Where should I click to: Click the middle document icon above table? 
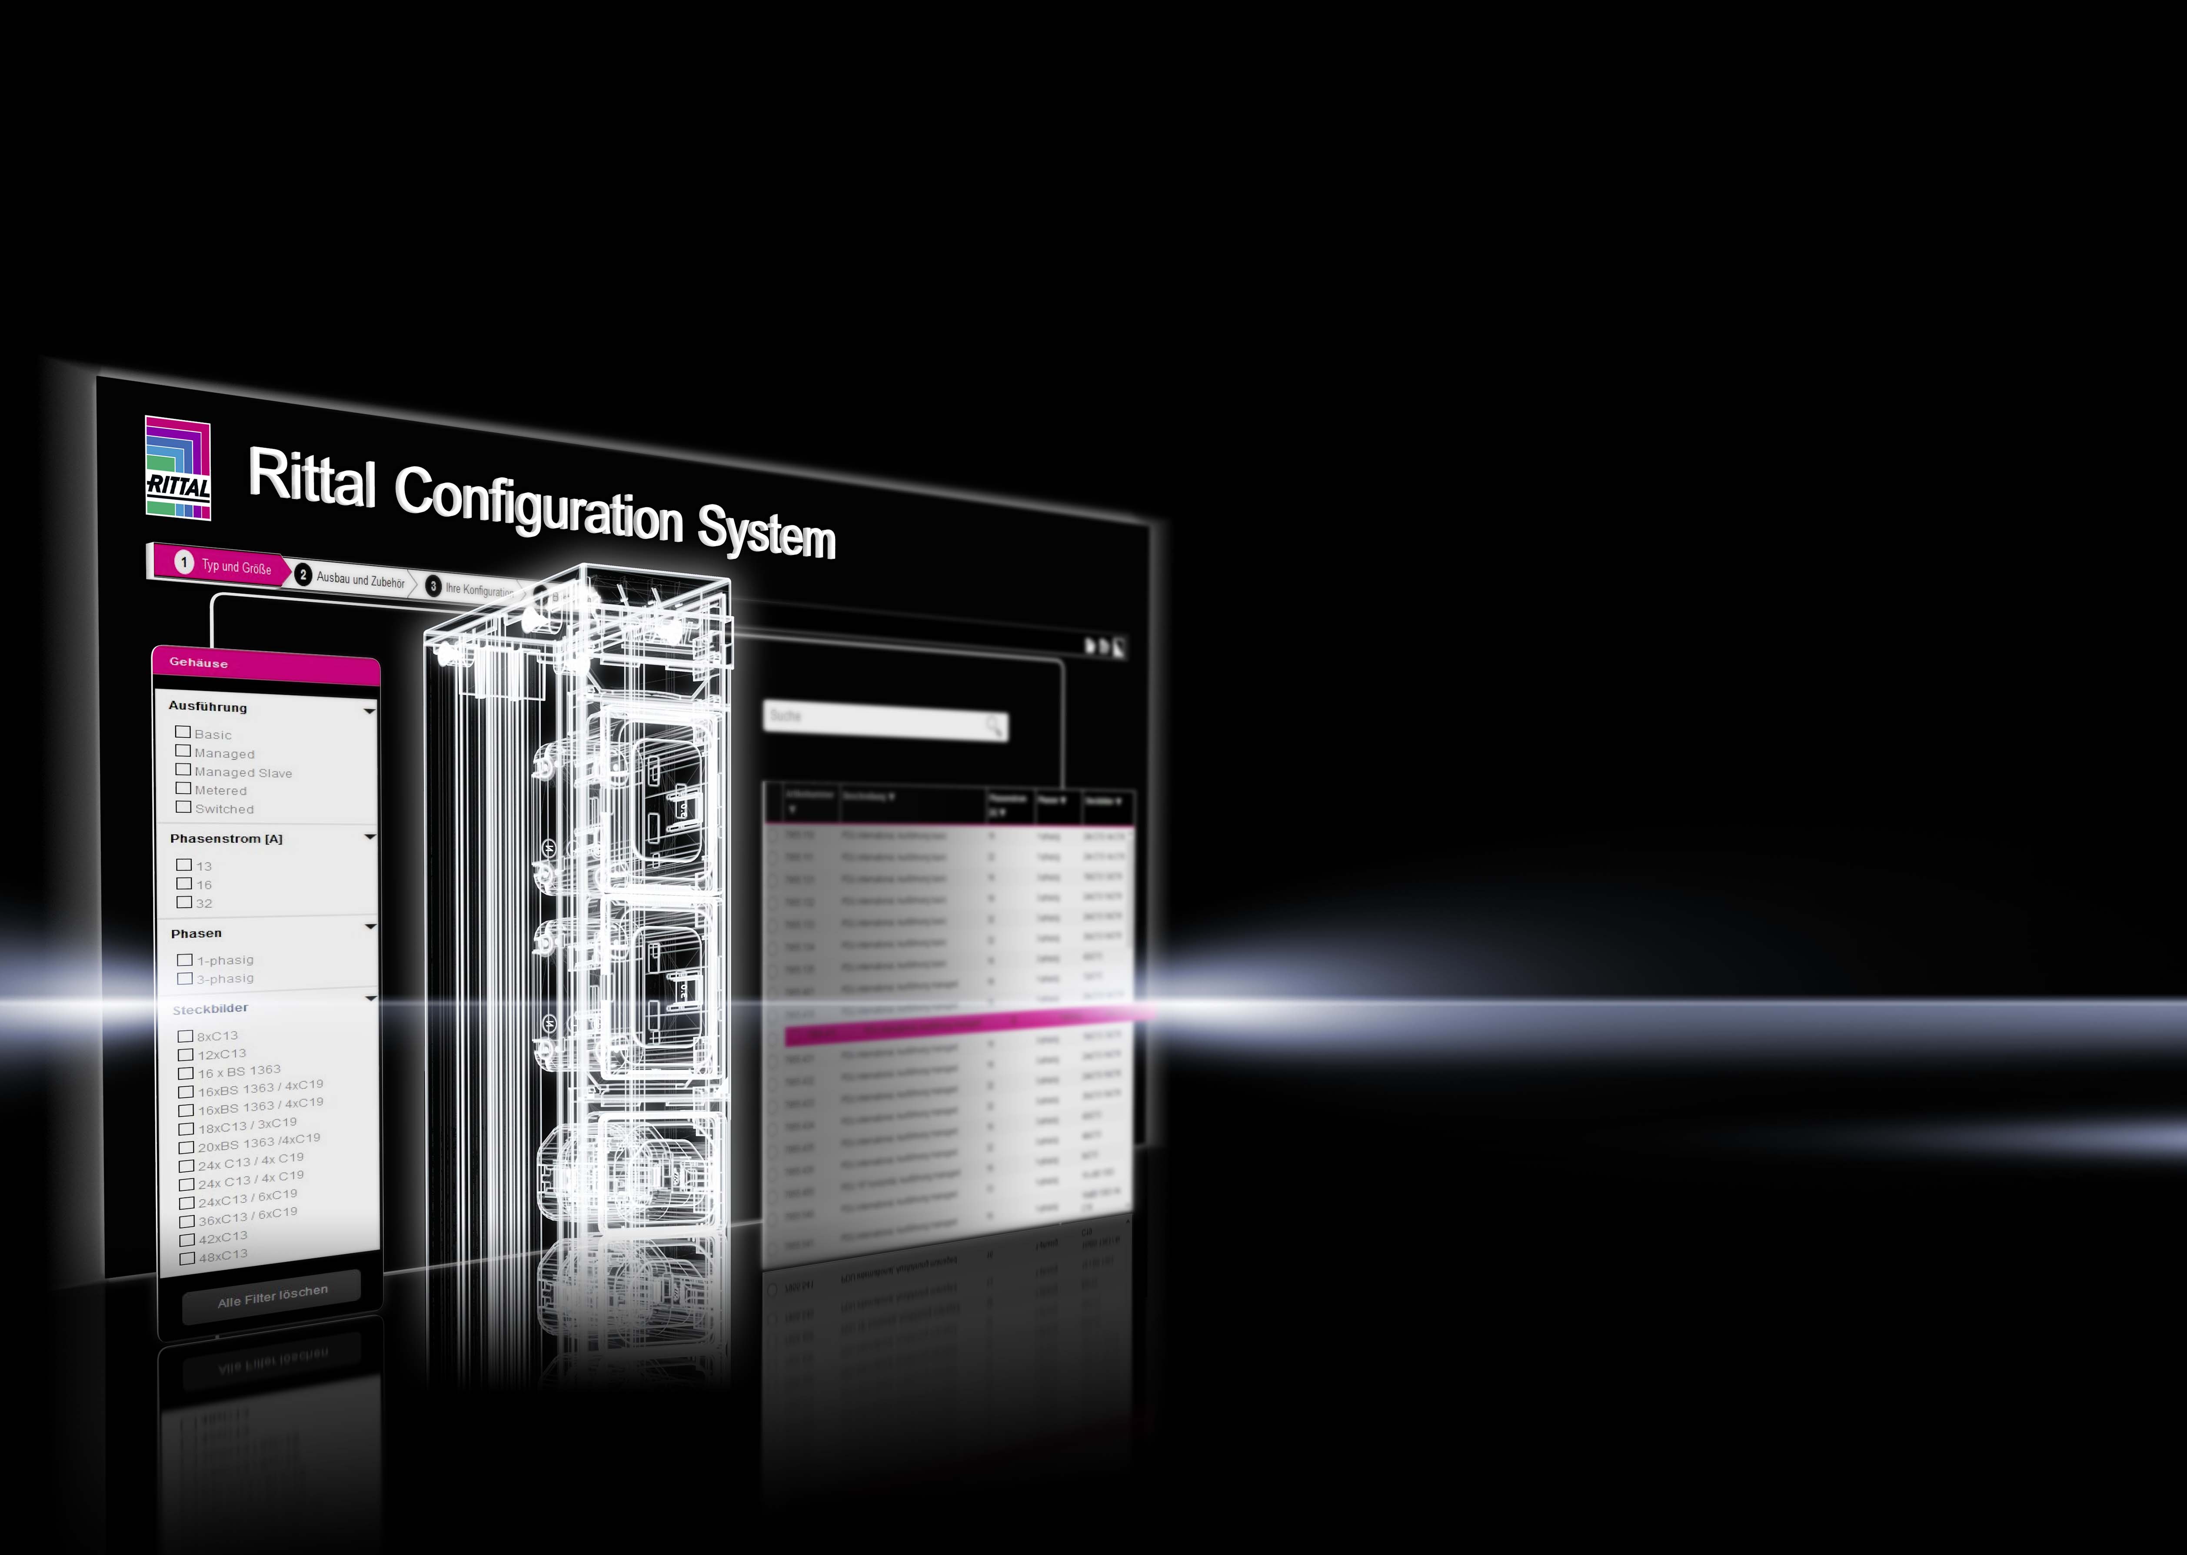tap(1104, 647)
